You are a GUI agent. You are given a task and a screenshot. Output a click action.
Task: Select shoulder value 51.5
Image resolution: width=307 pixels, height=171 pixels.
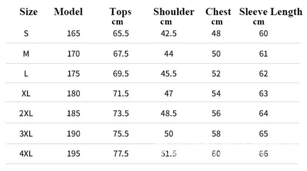coord(168,154)
